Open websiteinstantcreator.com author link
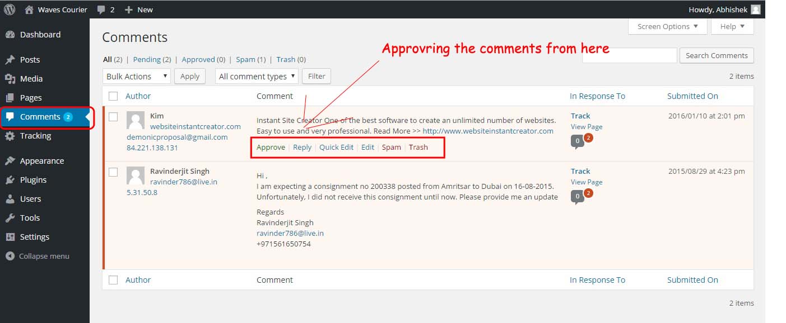786x323 pixels. [196, 126]
